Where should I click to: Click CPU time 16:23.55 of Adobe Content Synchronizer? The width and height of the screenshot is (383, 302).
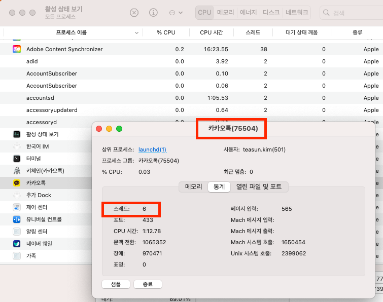[x=216, y=49]
